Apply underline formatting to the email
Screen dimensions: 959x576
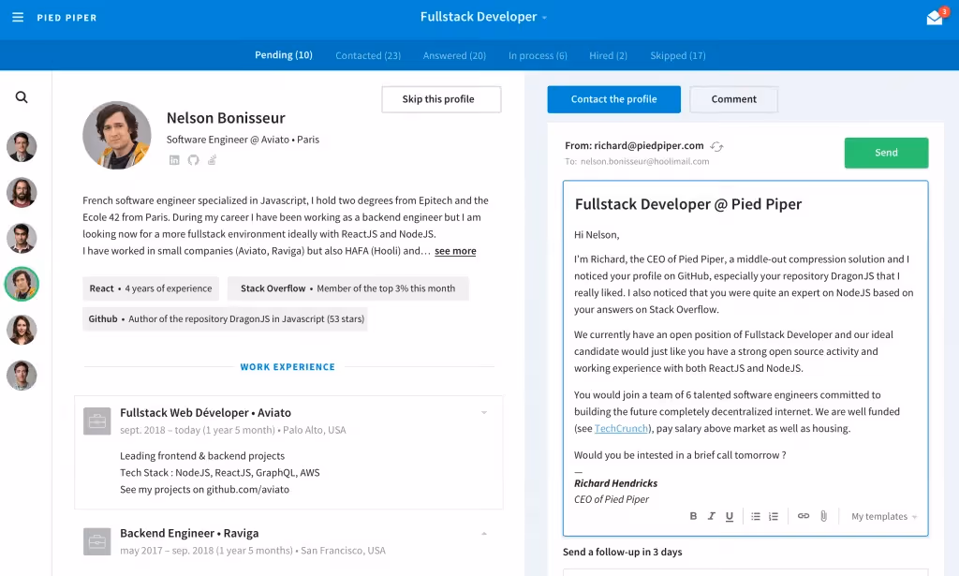pyautogui.click(x=730, y=516)
